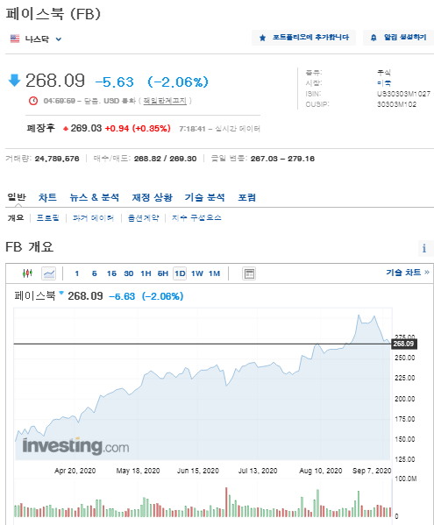Screen dimensions: 434x525
Task: Click the red clock icon under price
Action: pyautogui.click(x=33, y=101)
